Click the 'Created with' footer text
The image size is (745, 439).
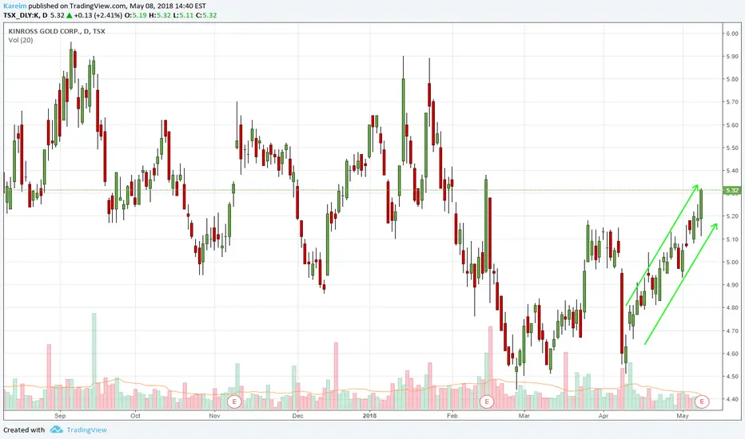coord(24,430)
